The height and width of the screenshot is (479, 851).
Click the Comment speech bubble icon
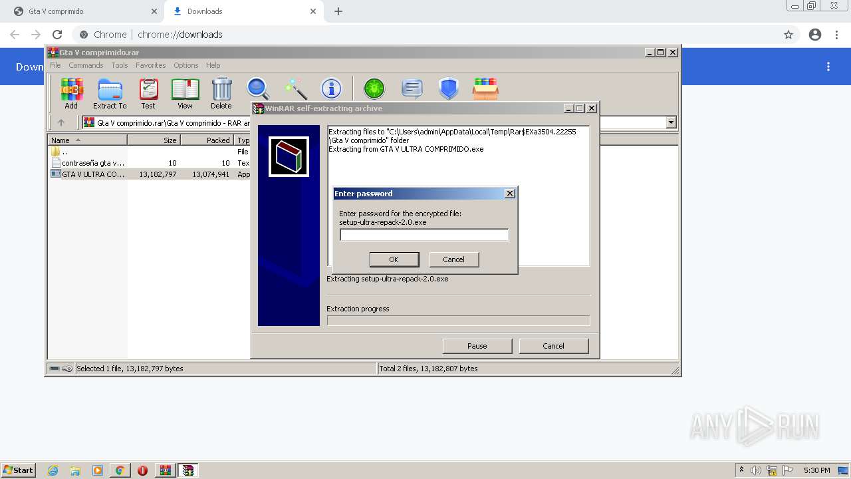coord(412,88)
